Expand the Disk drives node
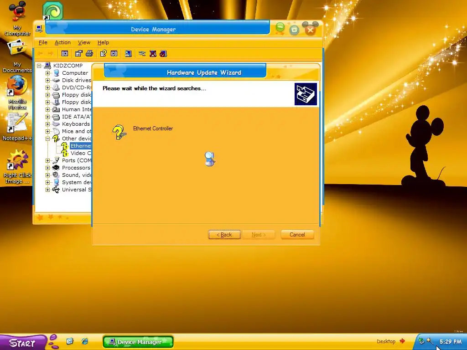 point(47,80)
